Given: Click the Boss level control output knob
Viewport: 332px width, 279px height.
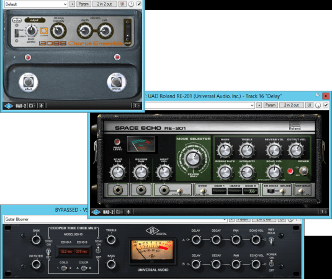Looking at the screenshot, I should pyautogui.click(x=31, y=31).
